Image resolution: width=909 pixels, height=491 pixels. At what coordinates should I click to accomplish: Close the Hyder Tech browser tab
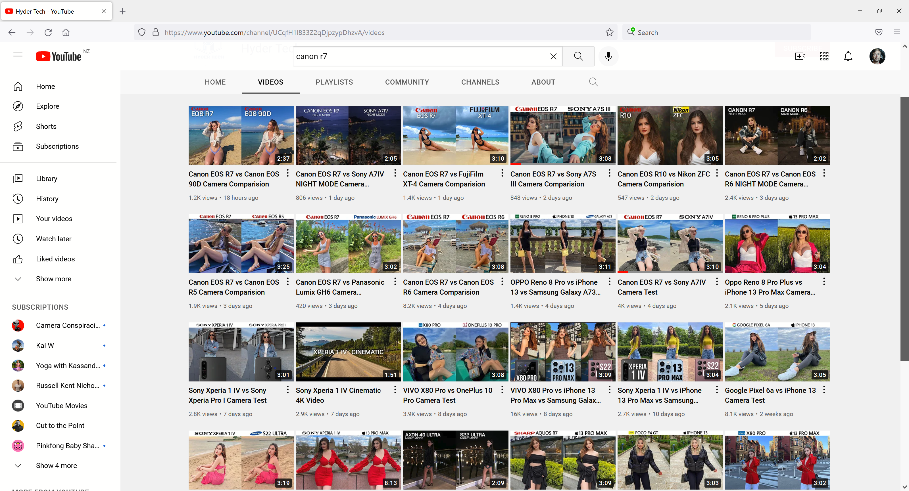[x=104, y=11]
